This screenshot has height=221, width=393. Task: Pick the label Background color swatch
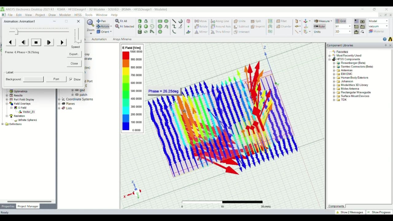(x=33, y=79)
